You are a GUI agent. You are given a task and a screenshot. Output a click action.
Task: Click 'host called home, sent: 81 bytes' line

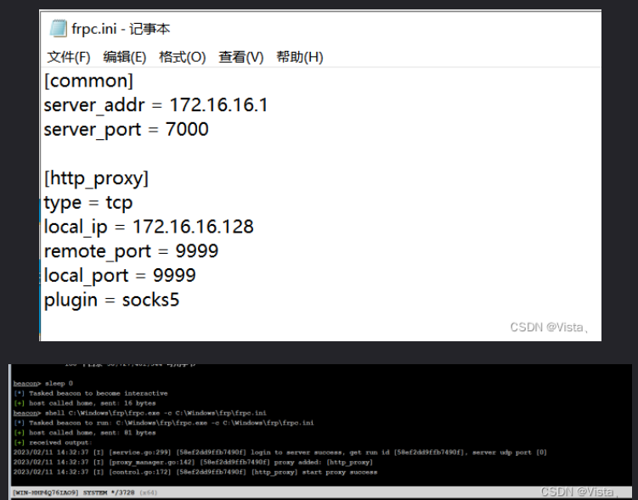pyautogui.click(x=85, y=433)
